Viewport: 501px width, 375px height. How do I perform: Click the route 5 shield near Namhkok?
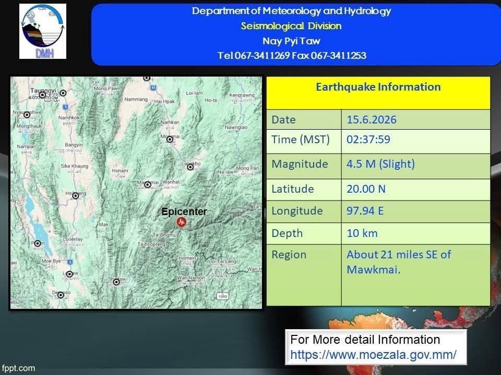66,107
